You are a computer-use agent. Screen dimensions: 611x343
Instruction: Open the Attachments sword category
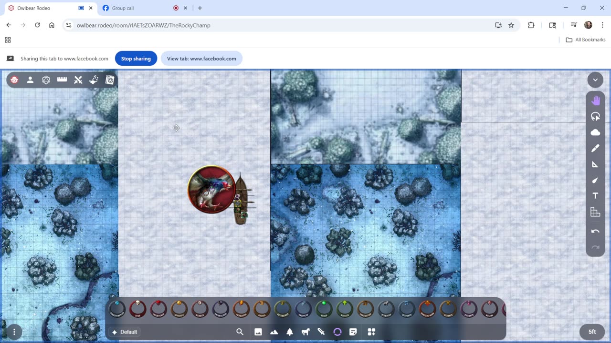tap(321, 332)
